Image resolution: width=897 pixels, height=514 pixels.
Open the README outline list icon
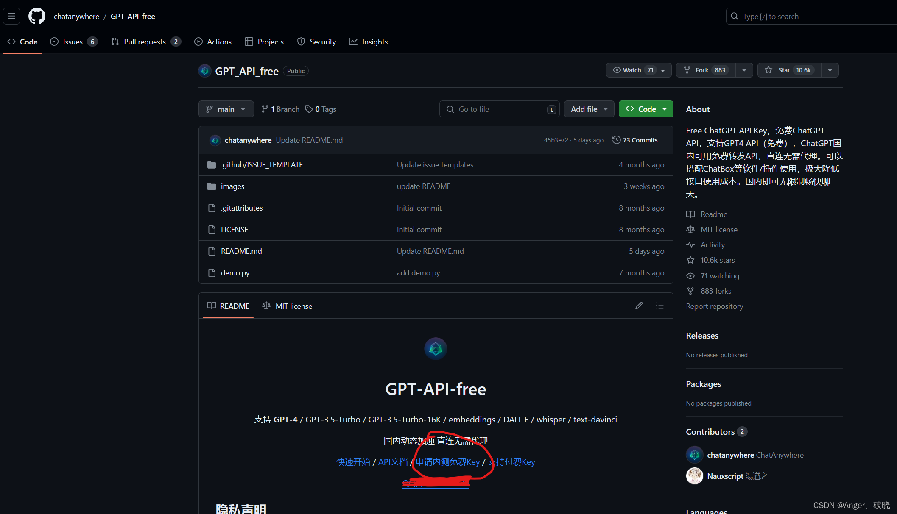point(659,306)
